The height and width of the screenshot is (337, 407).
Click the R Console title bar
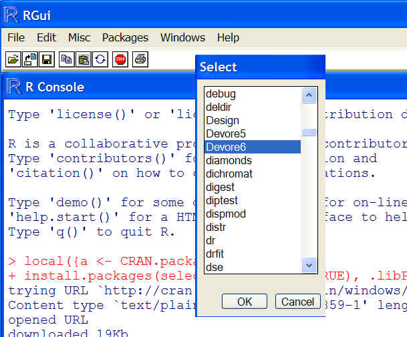pyautogui.click(x=100, y=87)
